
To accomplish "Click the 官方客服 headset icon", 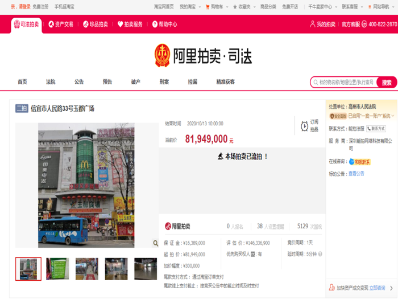I will [x=364, y=24].
